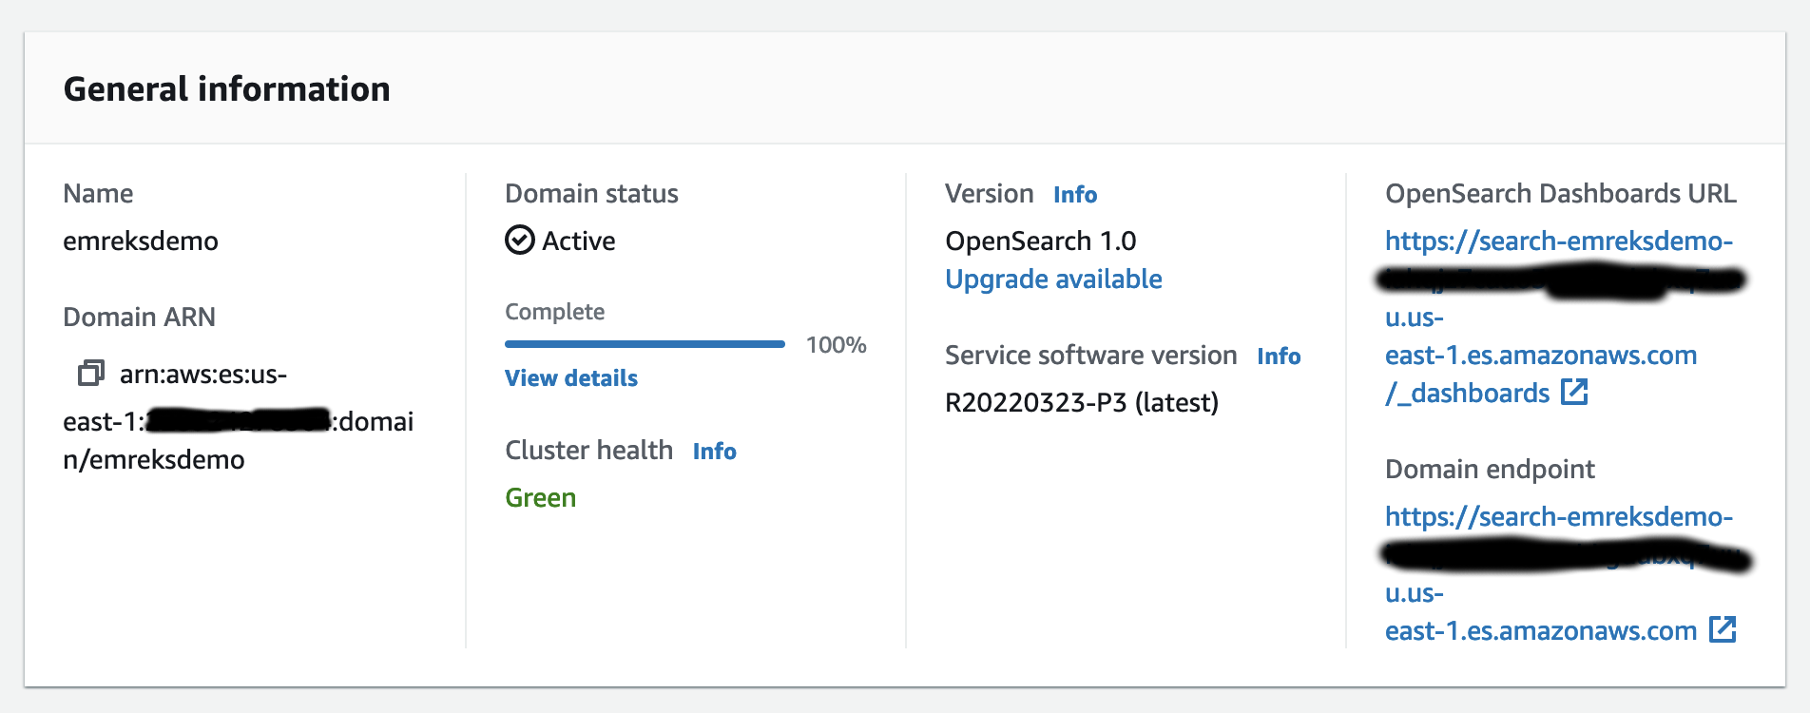Click the Info link beside Service software version
This screenshot has height=713, width=1810.
pyautogui.click(x=1279, y=356)
